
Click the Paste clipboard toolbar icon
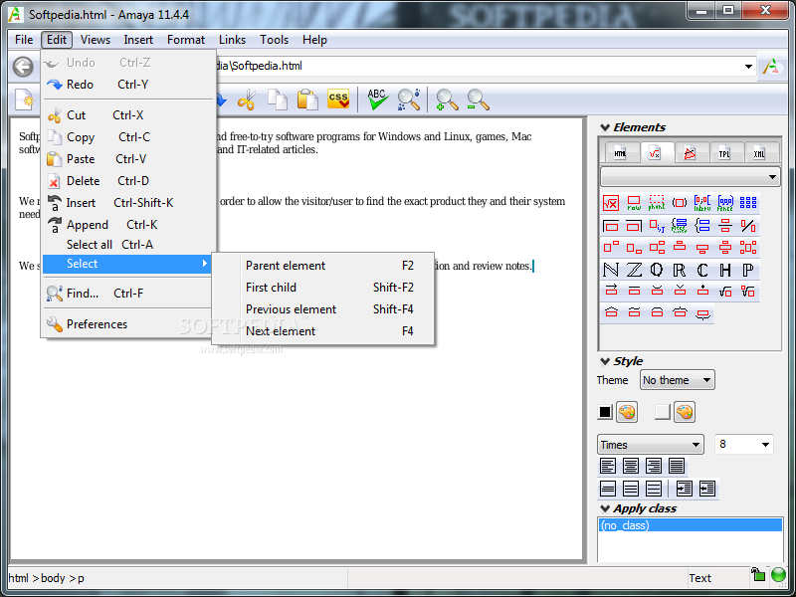[307, 99]
